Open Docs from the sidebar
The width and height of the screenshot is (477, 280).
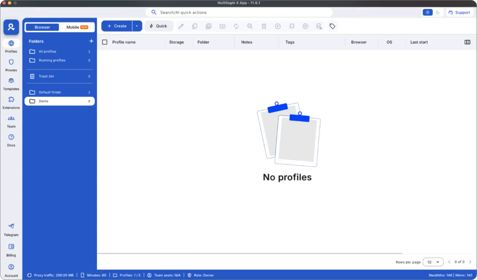[11, 140]
